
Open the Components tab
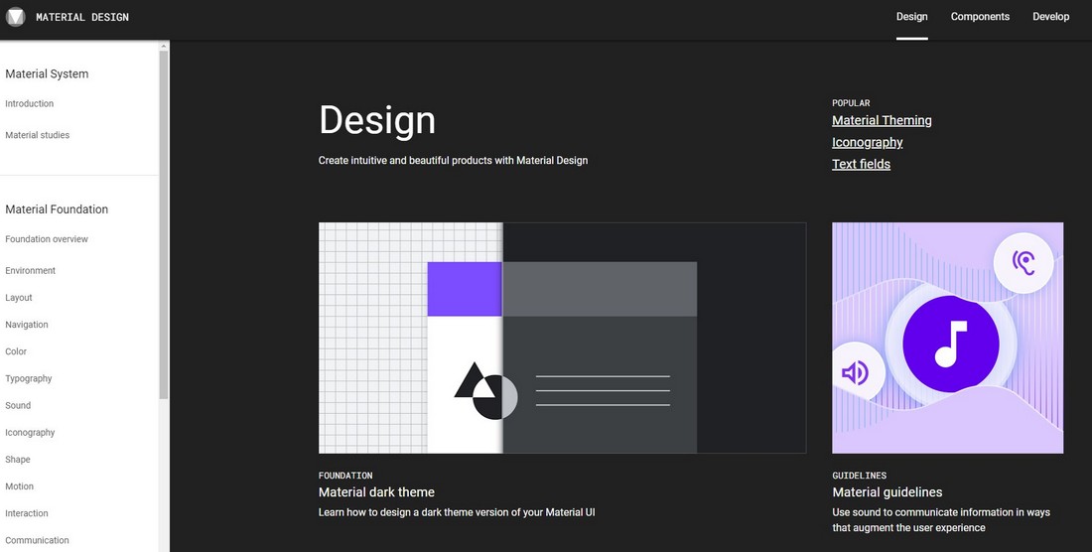point(980,17)
